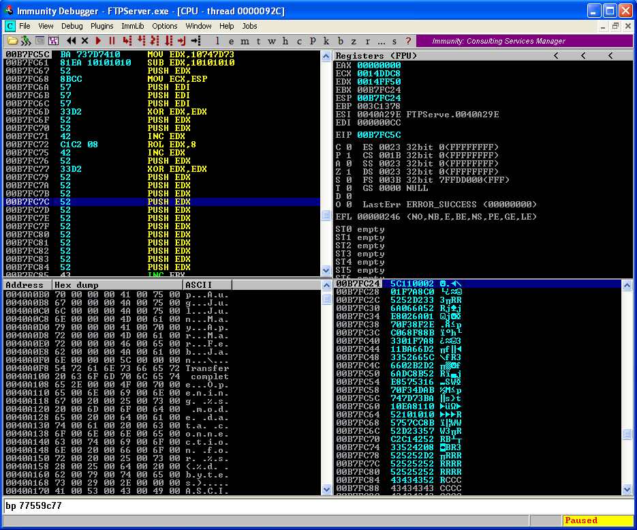Click the disassembly scrollbar thumb
The width and height of the screenshot is (637, 530).
pos(326,215)
